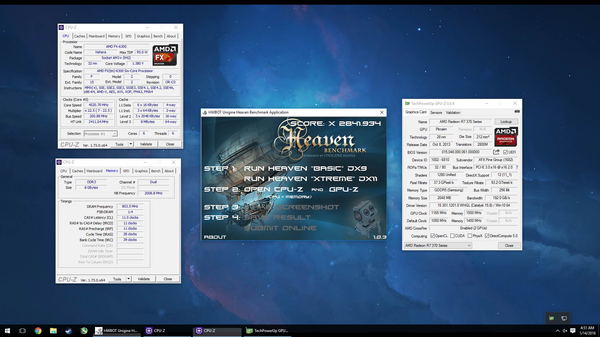Switch to HWBOT Unigine Heaven taskbar item
This screenshot has height=337, width=600.
[x=117, y=331]
